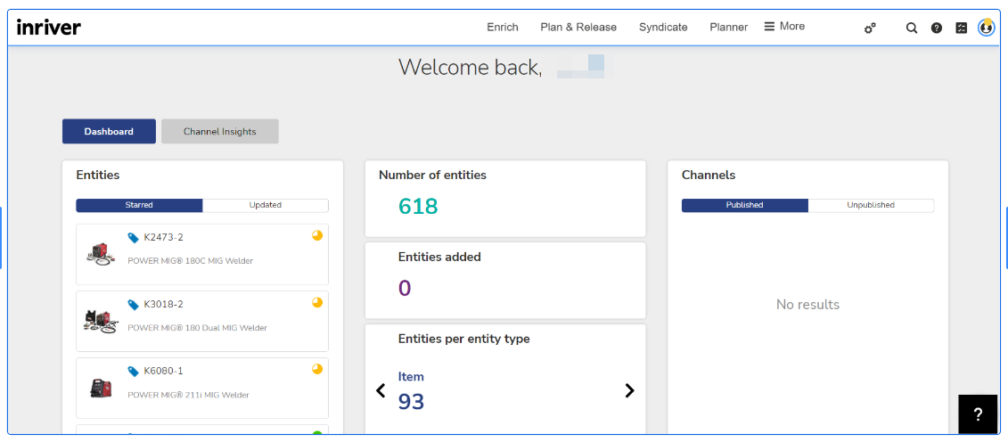This screenshot has height=442, width=1008.
Task: Show Unpublished channels
Action: click(x=871, y=205)
